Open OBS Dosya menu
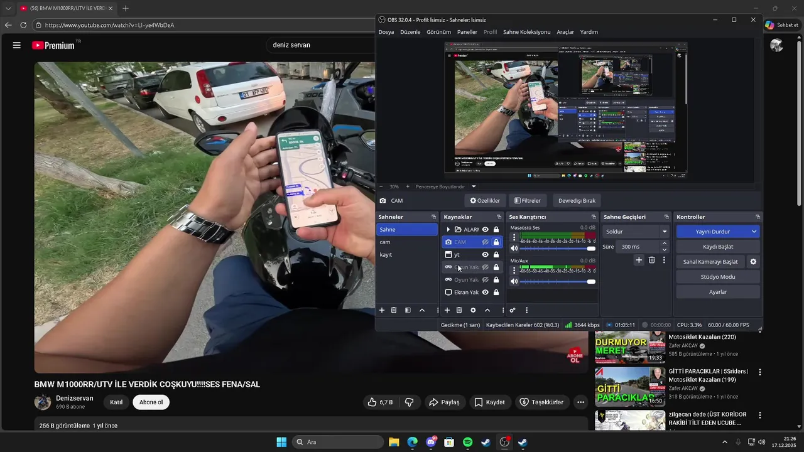 pyautogui.click(x=386, y=32)
